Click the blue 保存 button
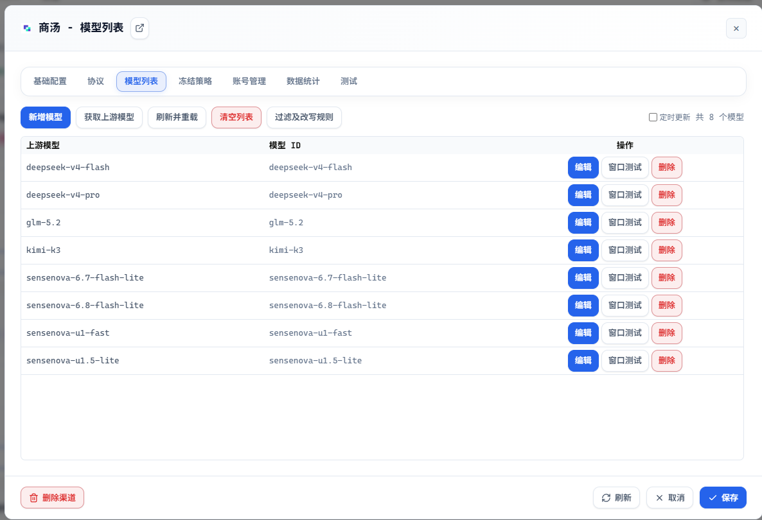The image size is (762, 520). pos(723,498)
